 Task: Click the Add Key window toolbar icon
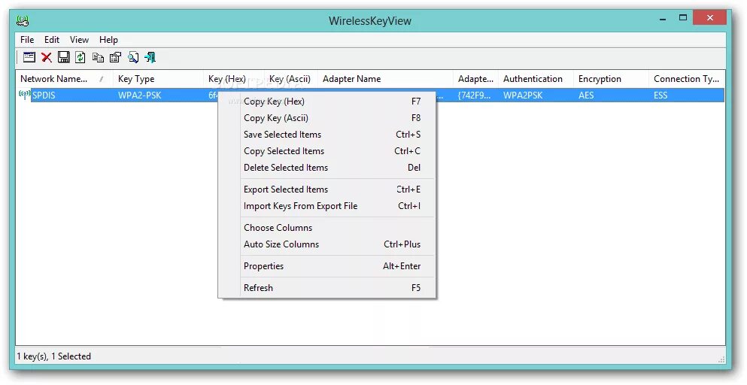pos(29,57)
